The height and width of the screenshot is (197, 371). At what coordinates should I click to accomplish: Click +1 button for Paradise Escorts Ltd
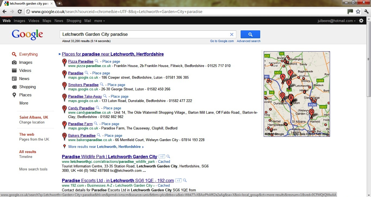(x=178, y=180)
